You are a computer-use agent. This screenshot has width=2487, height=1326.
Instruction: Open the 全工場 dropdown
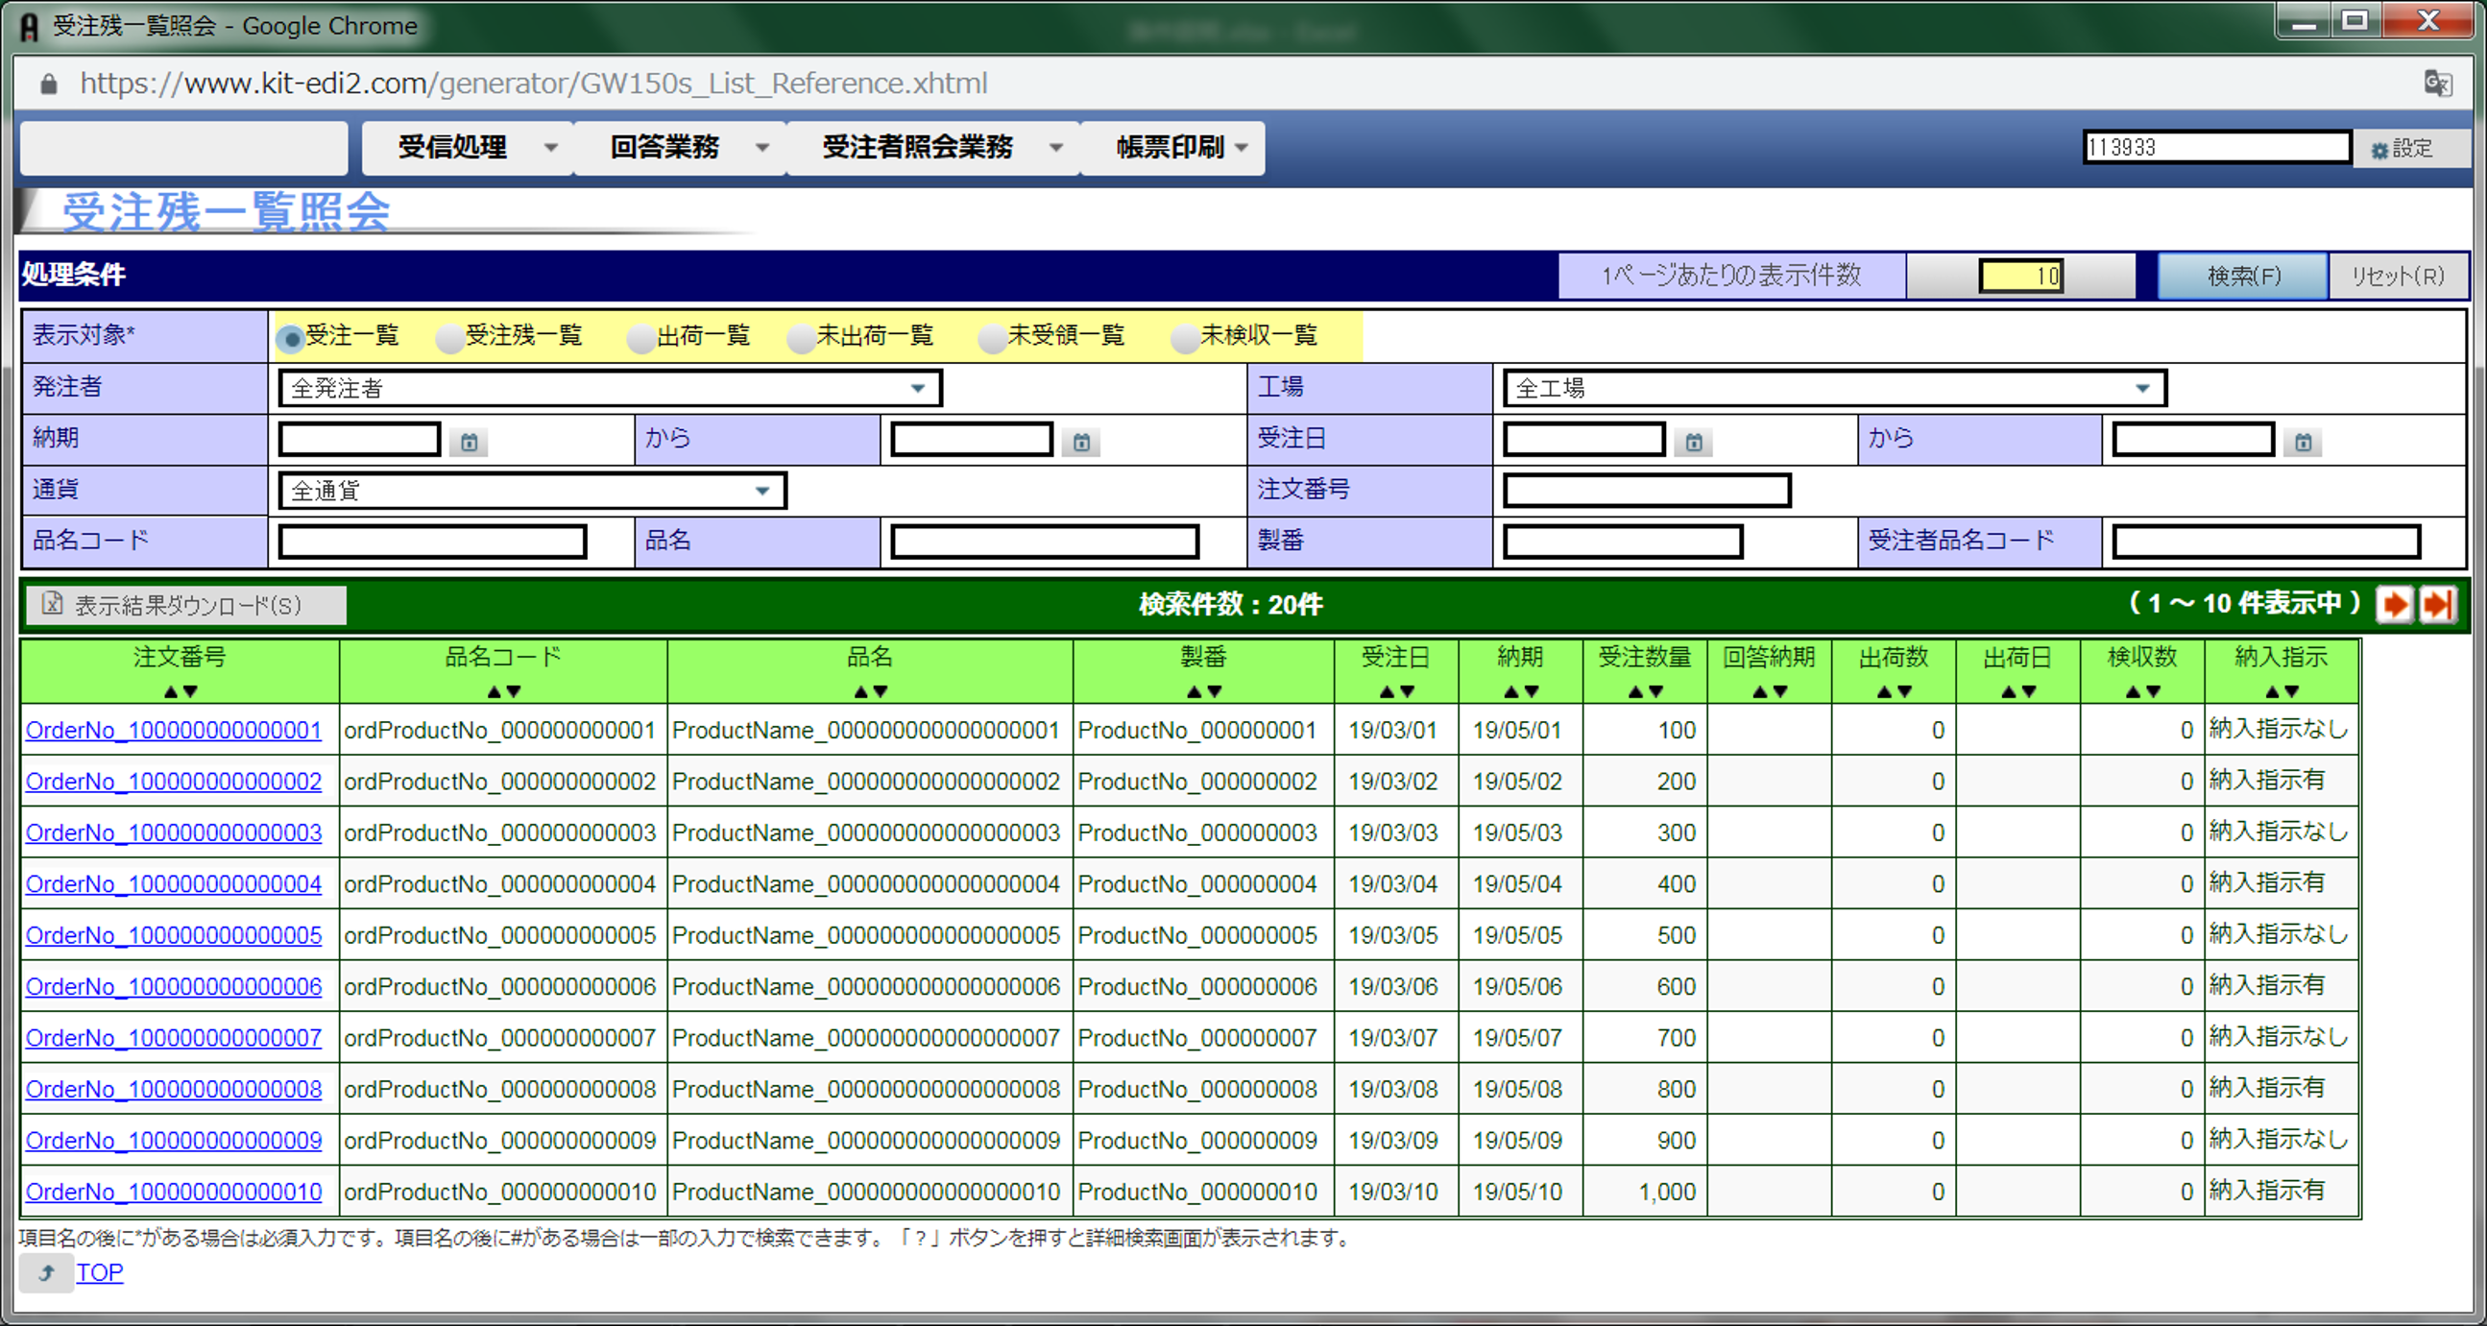click(x=2143, y=388)
